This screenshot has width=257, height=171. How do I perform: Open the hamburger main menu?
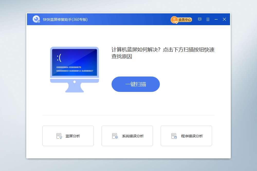pyautogui.click(x=208, y=19)
